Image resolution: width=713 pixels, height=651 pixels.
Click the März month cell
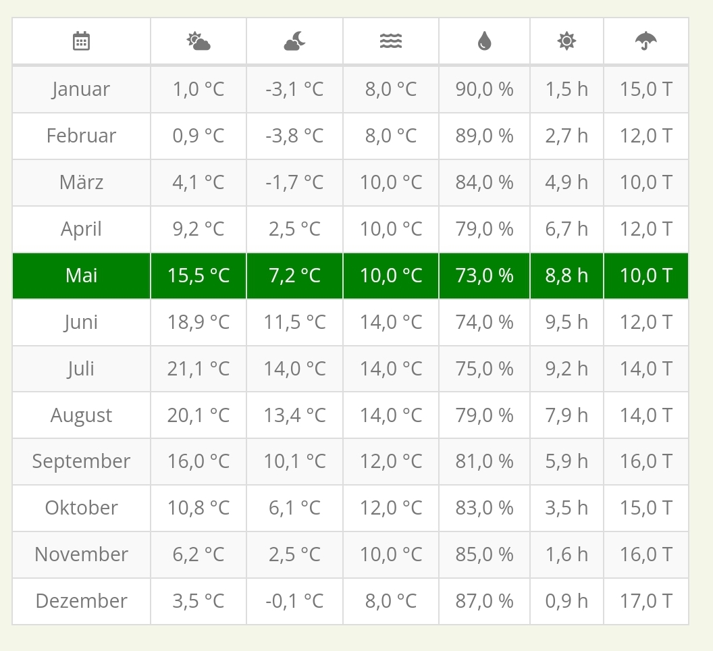click(x=81, y=182)
